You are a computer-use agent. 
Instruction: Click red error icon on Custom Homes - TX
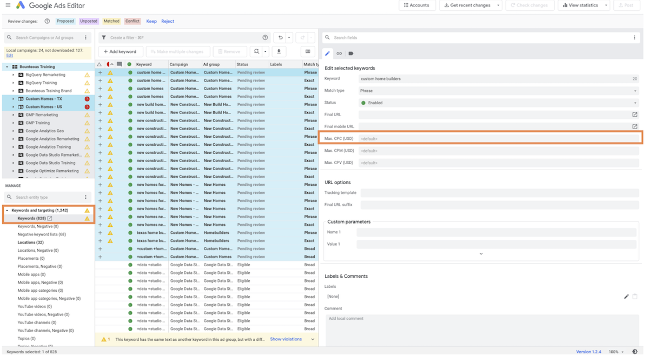[x=87, y=99]
